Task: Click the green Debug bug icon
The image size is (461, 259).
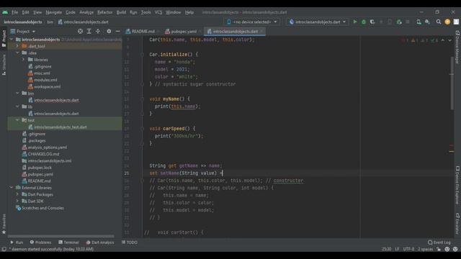Action: pos(364,22)
